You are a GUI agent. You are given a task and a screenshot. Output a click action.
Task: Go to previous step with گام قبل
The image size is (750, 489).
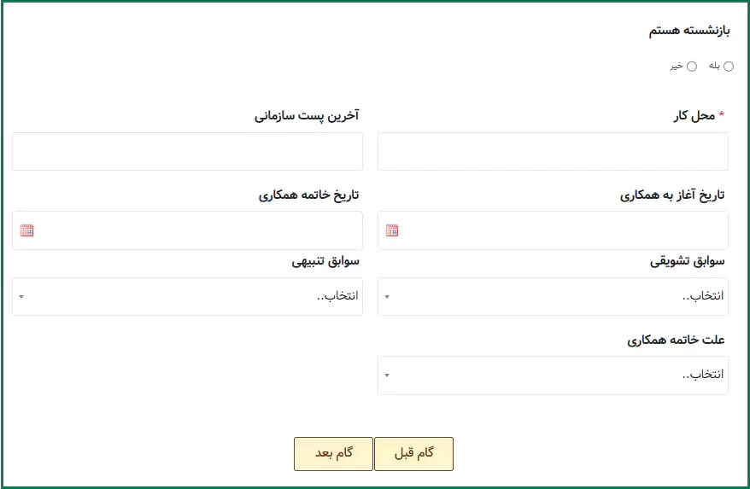coord(413,453)
